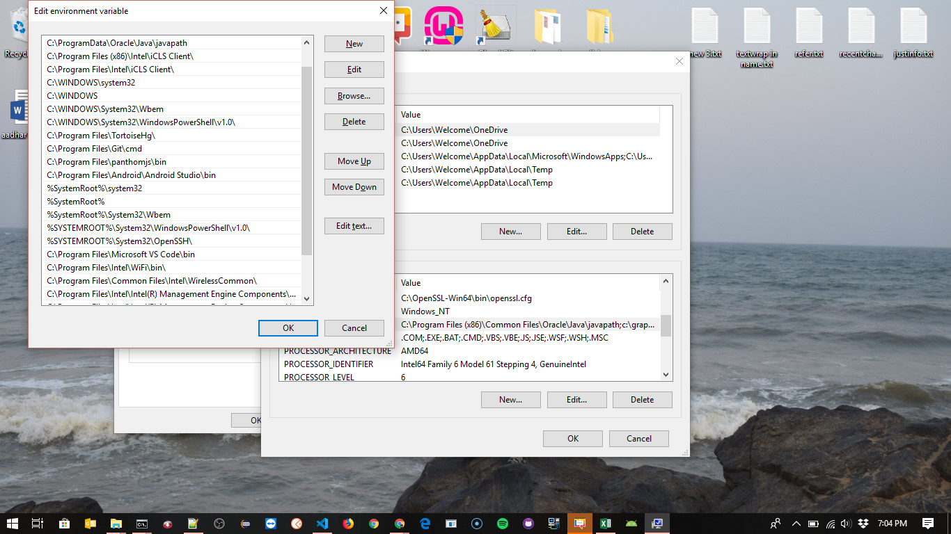Open the People tray icon
The height and width of the screenshot is (534, 951).
click(776, 523)
